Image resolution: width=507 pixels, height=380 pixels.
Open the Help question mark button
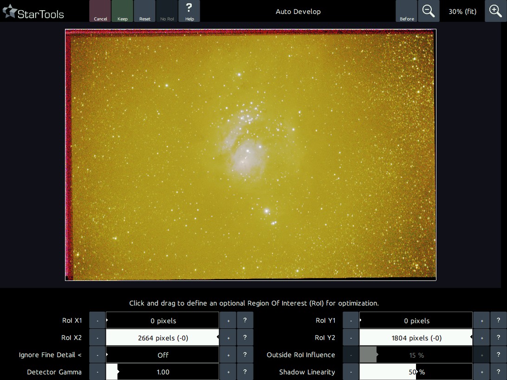coord(189,11)
